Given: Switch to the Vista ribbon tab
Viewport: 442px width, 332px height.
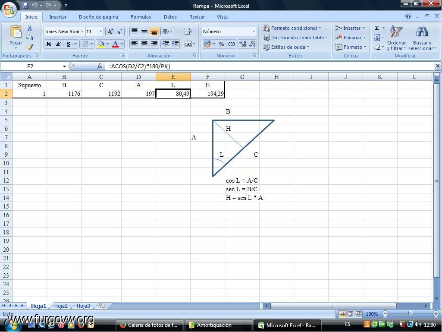Looking at the screenshot, I should coord(222,17).
